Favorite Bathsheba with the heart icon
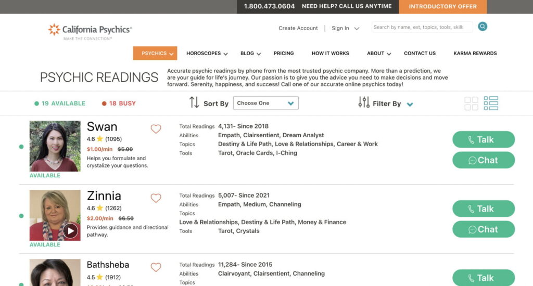Screen dimensions: 533x286 [156, 267]
